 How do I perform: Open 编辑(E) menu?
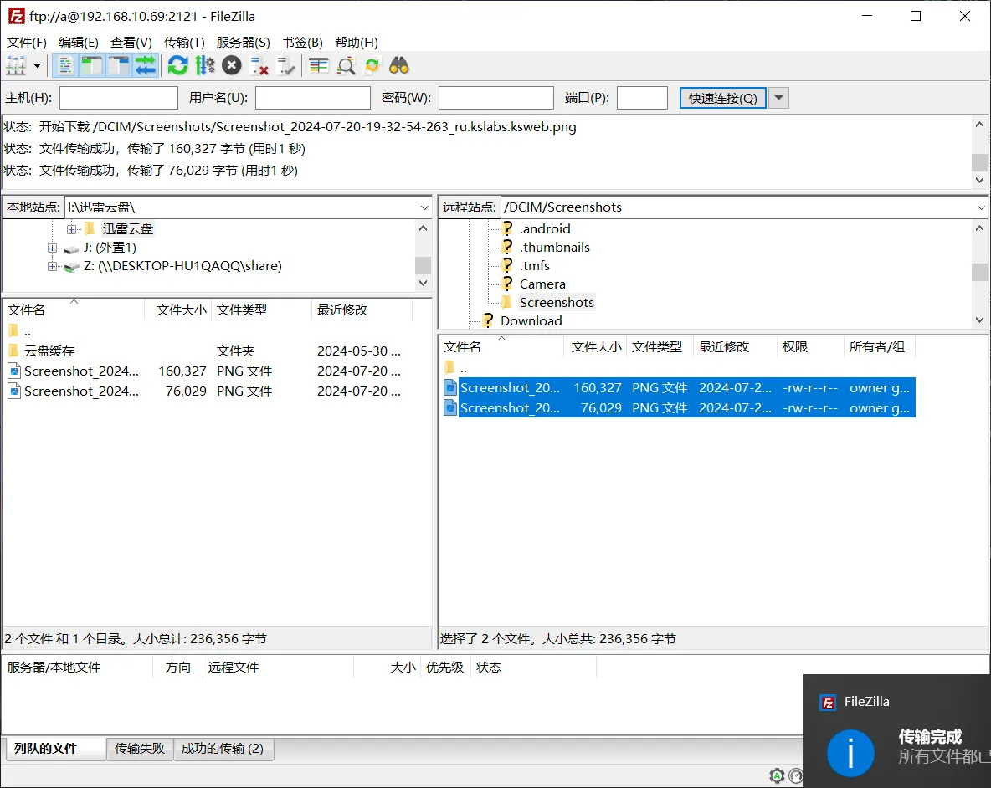click(79, 43)
